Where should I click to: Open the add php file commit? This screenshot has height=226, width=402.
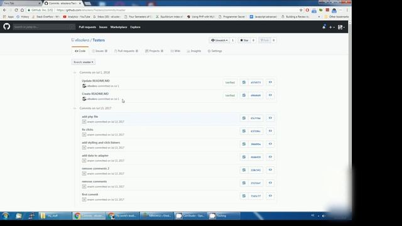(90, 117)
